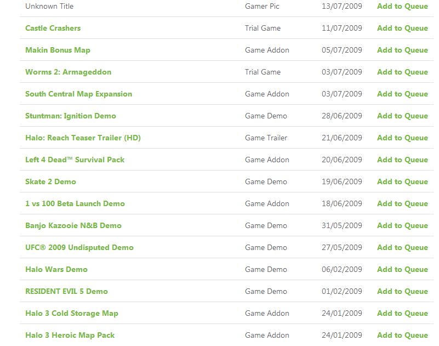Open Halo 3 Heroic Map Pack link
439x346 pixels.
[70, 335]
